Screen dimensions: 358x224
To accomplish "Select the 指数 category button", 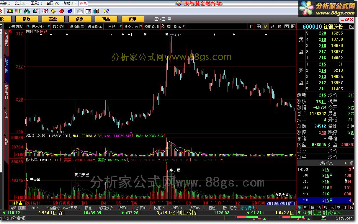I will (27, 19).
